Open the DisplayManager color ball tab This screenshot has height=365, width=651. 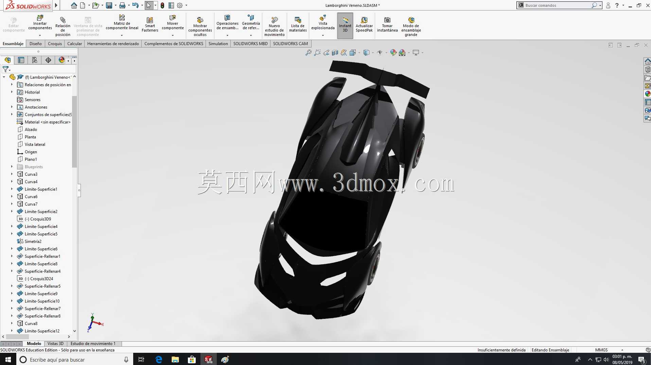[61, 60]
